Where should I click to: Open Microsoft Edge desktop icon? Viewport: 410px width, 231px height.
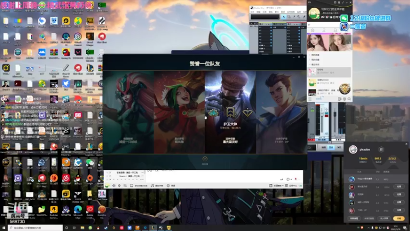pyautogui.click(x=78, y=211)
